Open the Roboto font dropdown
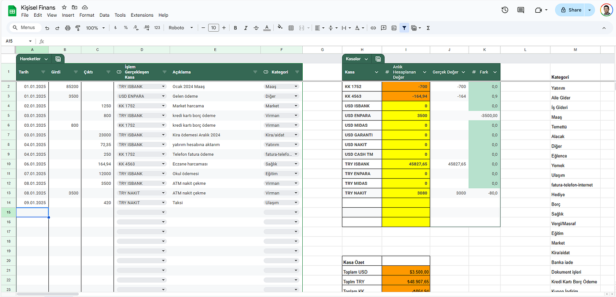Screen dimensions: 616x297 coord(181,28)
